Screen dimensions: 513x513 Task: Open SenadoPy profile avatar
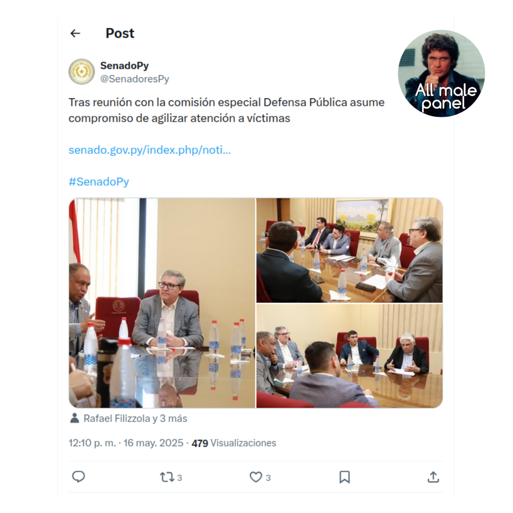pyautogui.click(x=82, y=72)
